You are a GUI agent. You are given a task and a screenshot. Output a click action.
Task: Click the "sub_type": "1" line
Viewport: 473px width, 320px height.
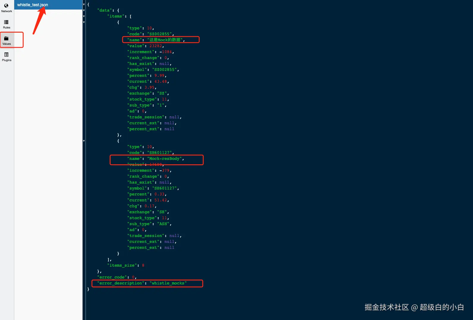click(147, 105)
